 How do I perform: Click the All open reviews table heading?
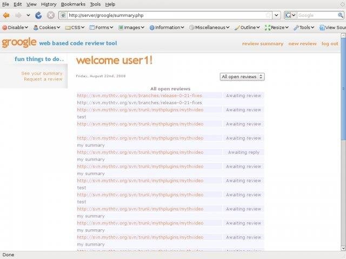(170, 88)
